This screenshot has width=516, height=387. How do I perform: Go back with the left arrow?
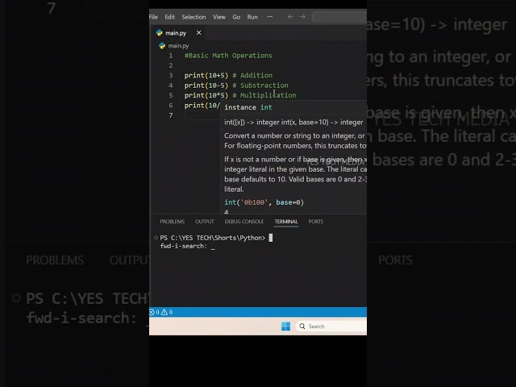click(290, 16)
